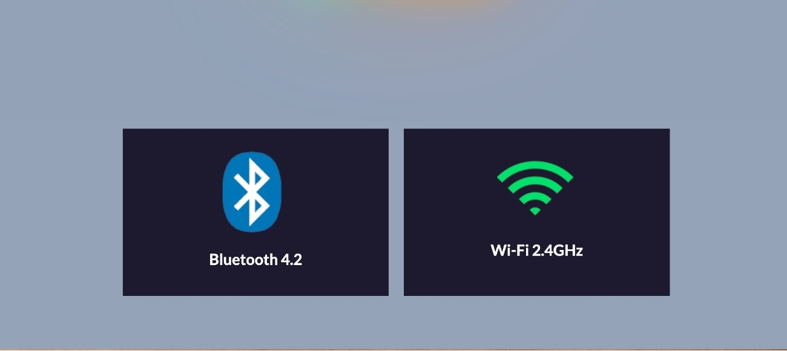Select the white Bluetooth rune symbol
Viewport: 787px width, 351px height.
[252, 192]
